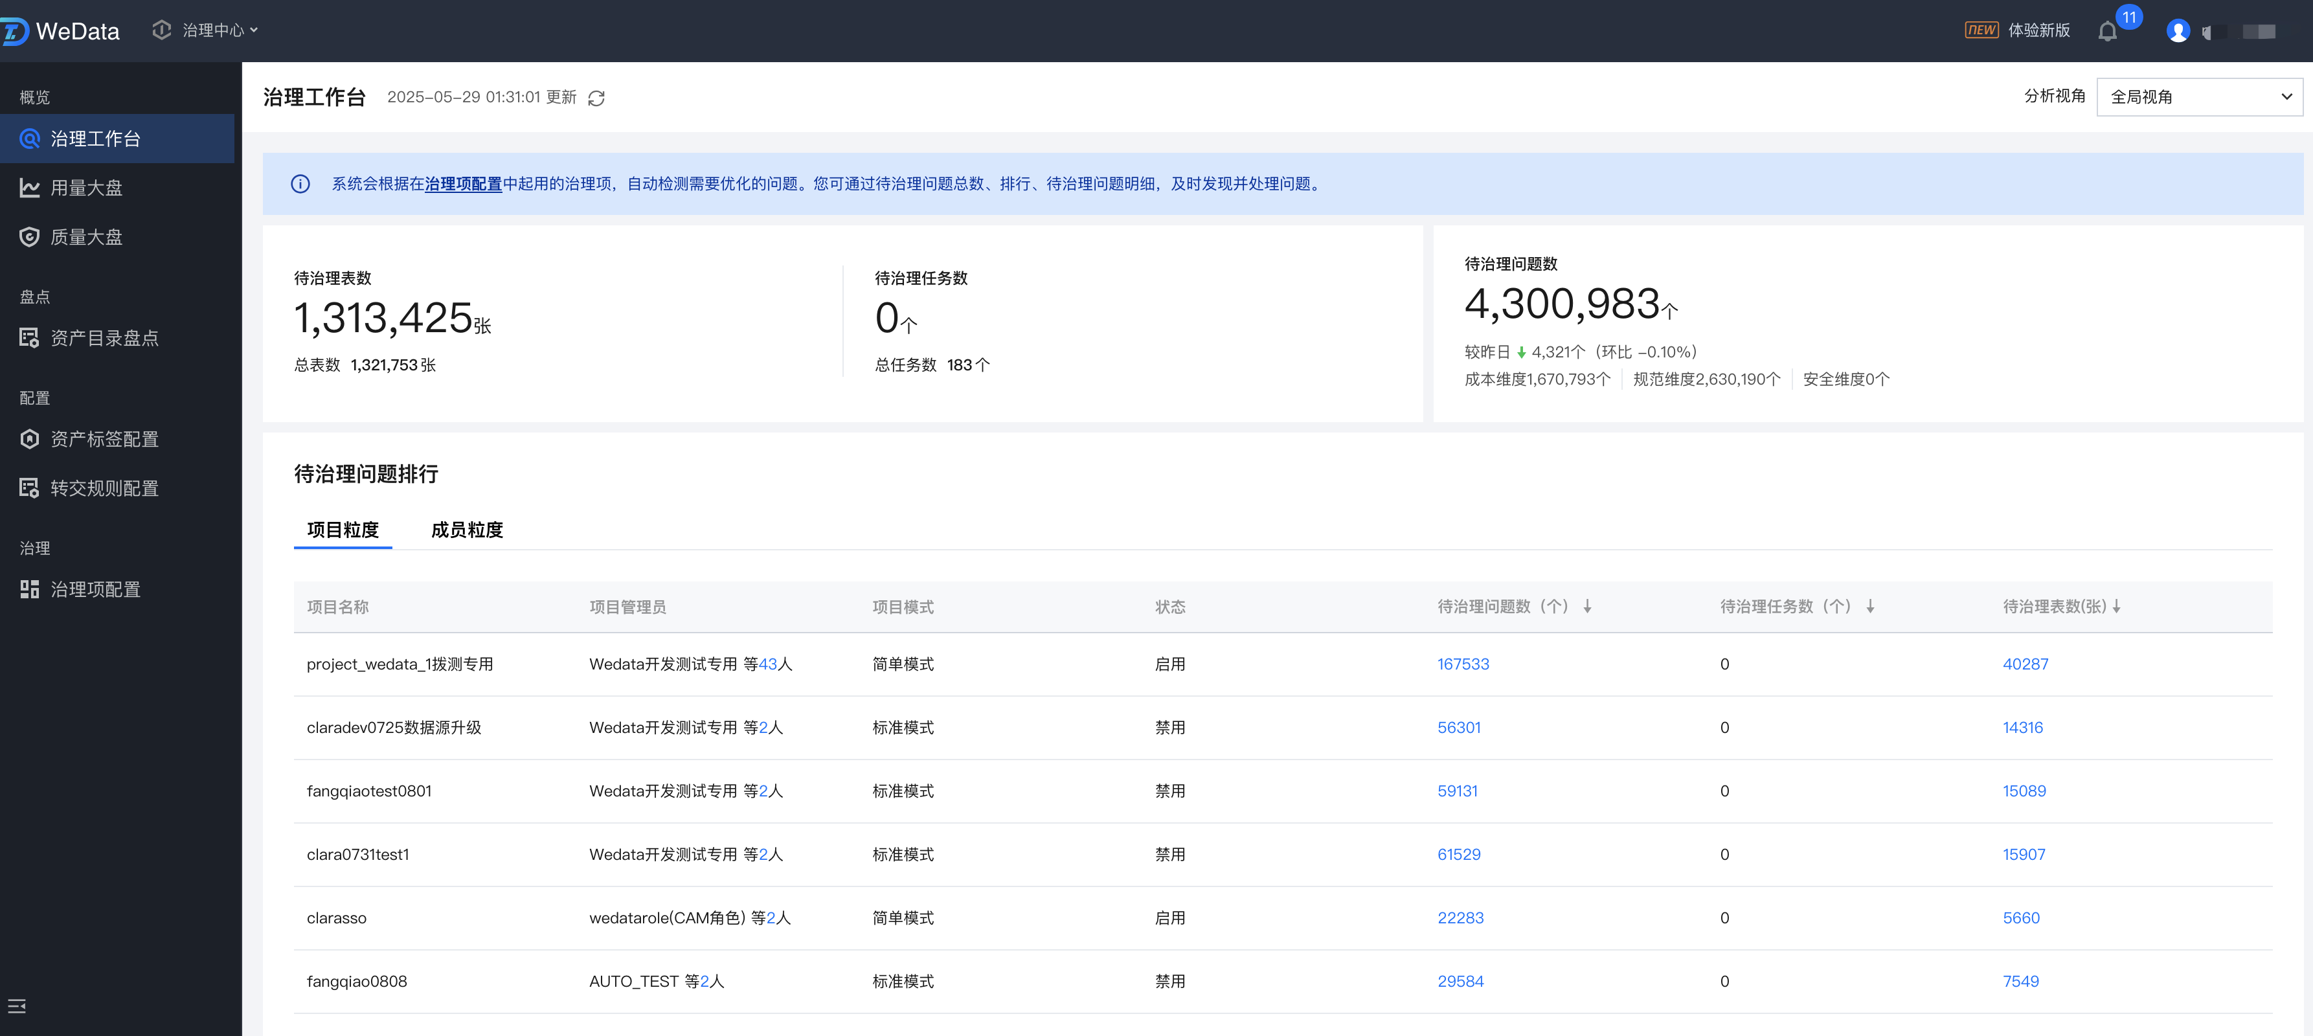The width and height of the screenshot is (2313, 1036).
Task: Collapse the sidebar using bottom menu icon
Action: coord(17,1006)
